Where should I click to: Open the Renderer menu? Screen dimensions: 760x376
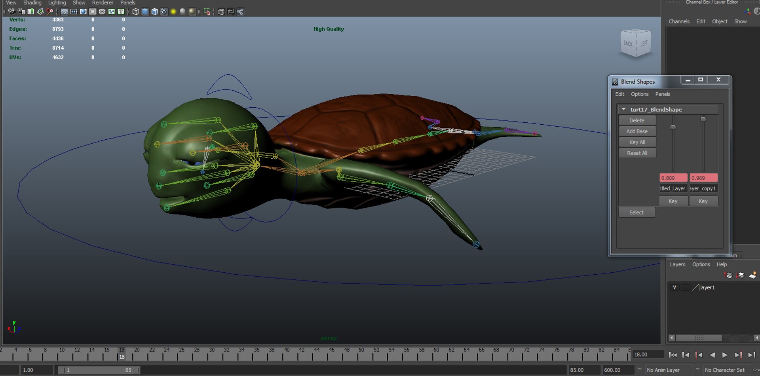tap(103, 2)
